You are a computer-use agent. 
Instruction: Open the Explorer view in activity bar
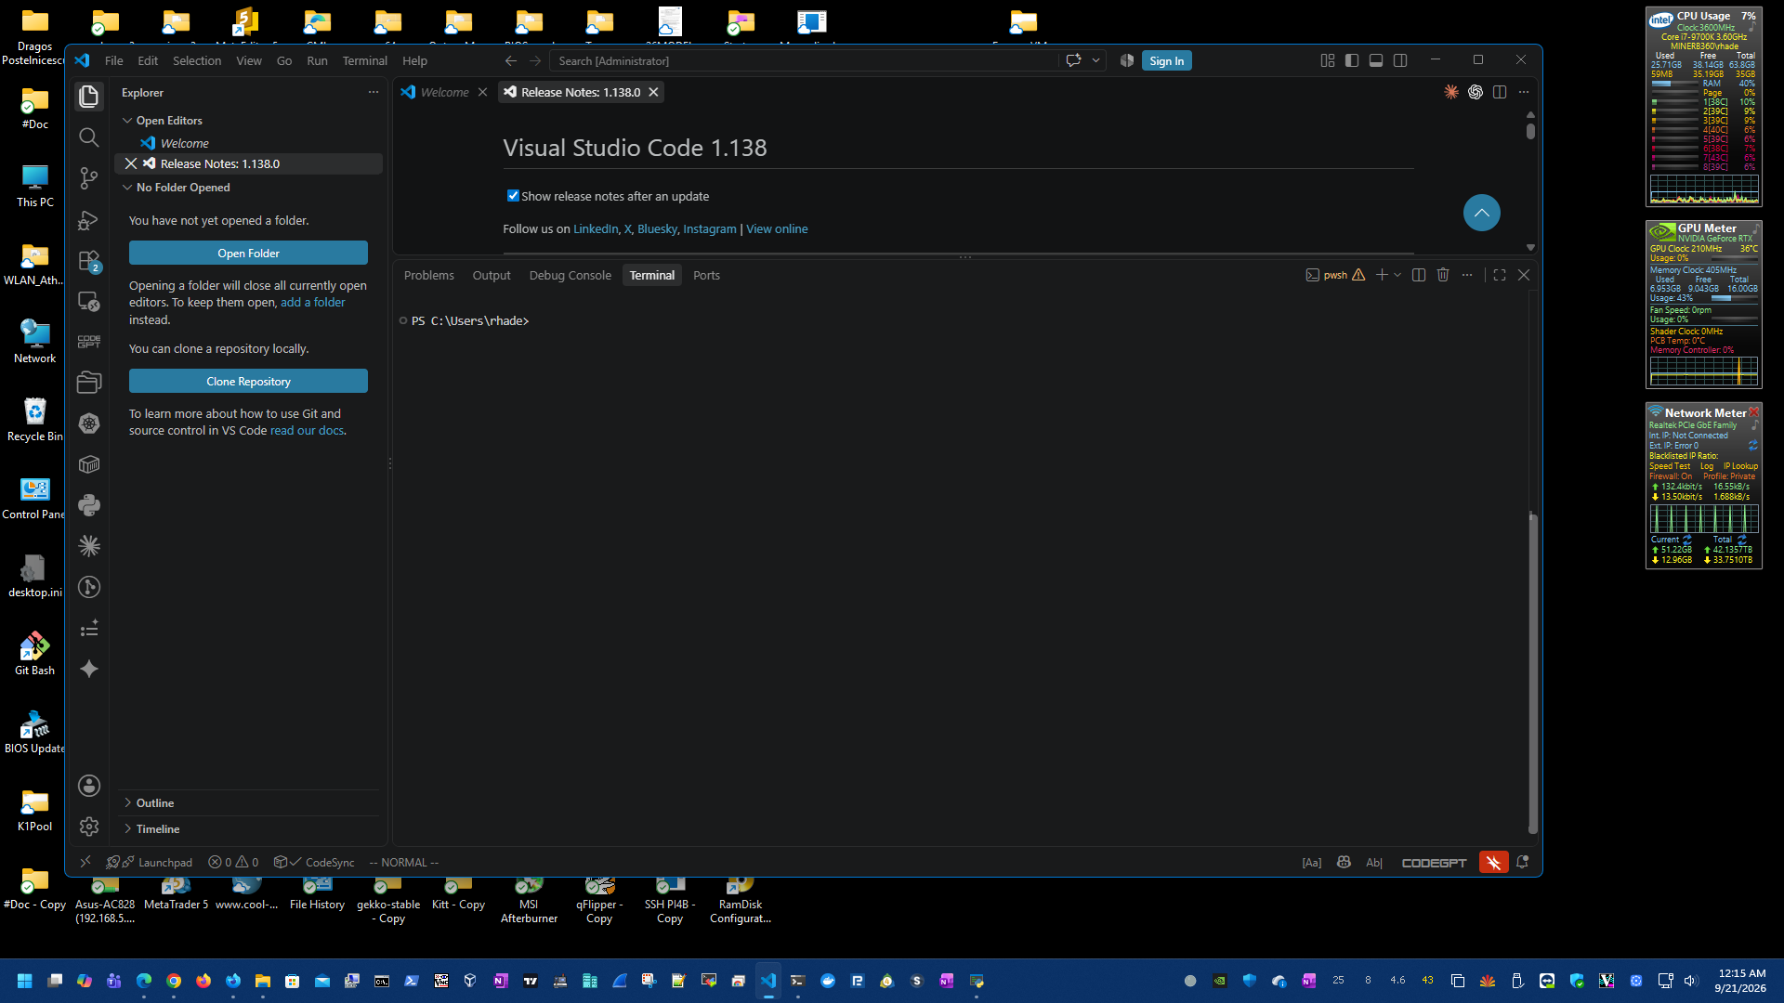click(88, 97)
